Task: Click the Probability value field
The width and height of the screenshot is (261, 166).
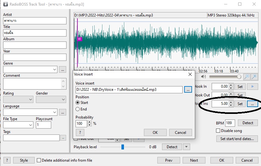Action: [81, 124]
